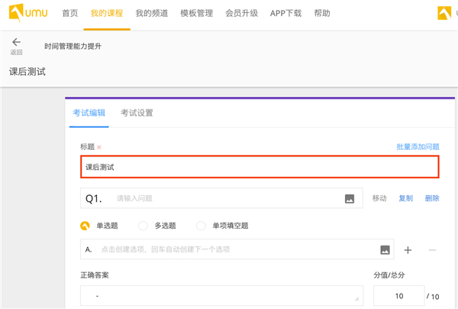The image size is (458, 309).
Task: Click the score value field showing 10
Action: point(398,296)
